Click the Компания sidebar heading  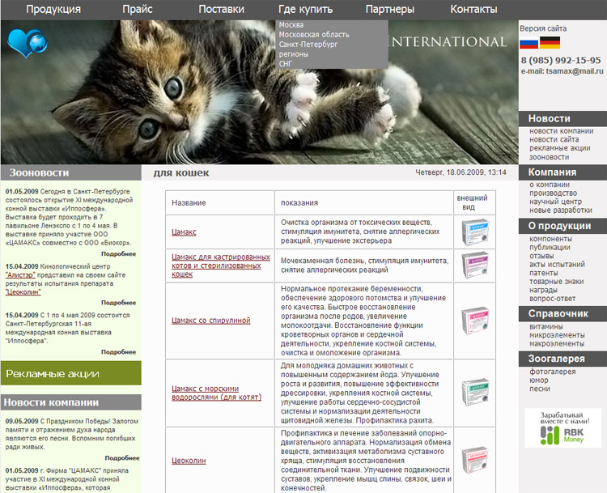[562, 172]
